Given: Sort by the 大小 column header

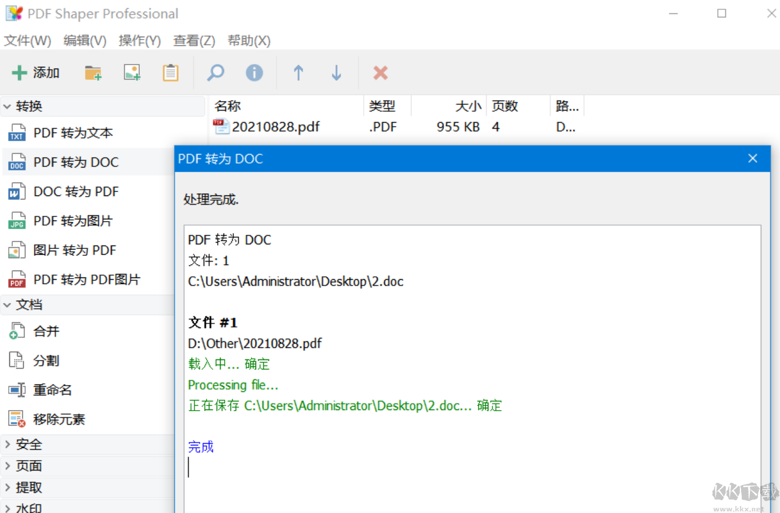Looking at the screenshot, I should click(x=449, y=106).
